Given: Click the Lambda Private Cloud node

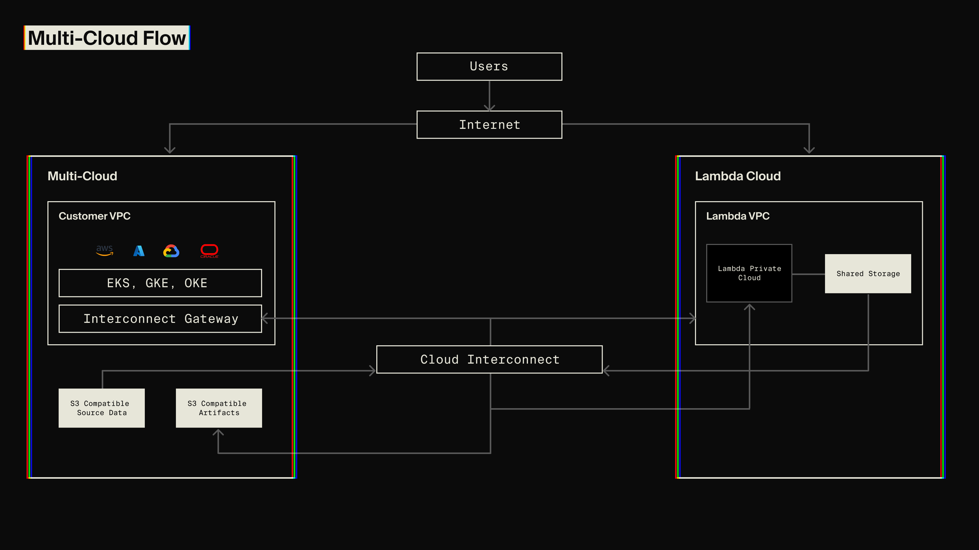Looking at the screenshot, I should coord(749,273).
